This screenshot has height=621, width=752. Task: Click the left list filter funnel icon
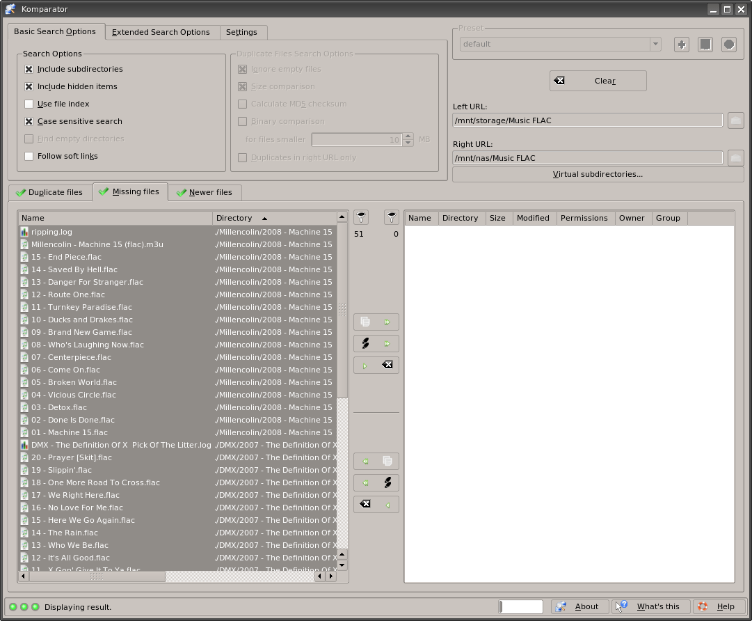click(361, 217)
